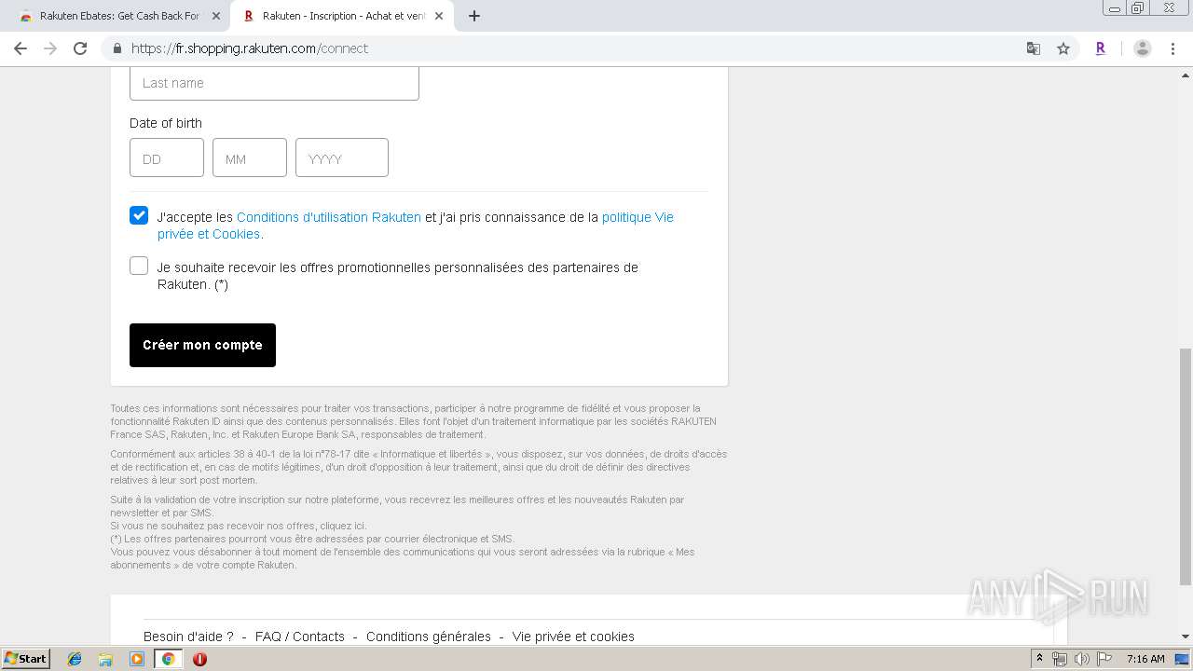Click the forward navigation arrow
The image size is (1193, 671).
point(50,48)
